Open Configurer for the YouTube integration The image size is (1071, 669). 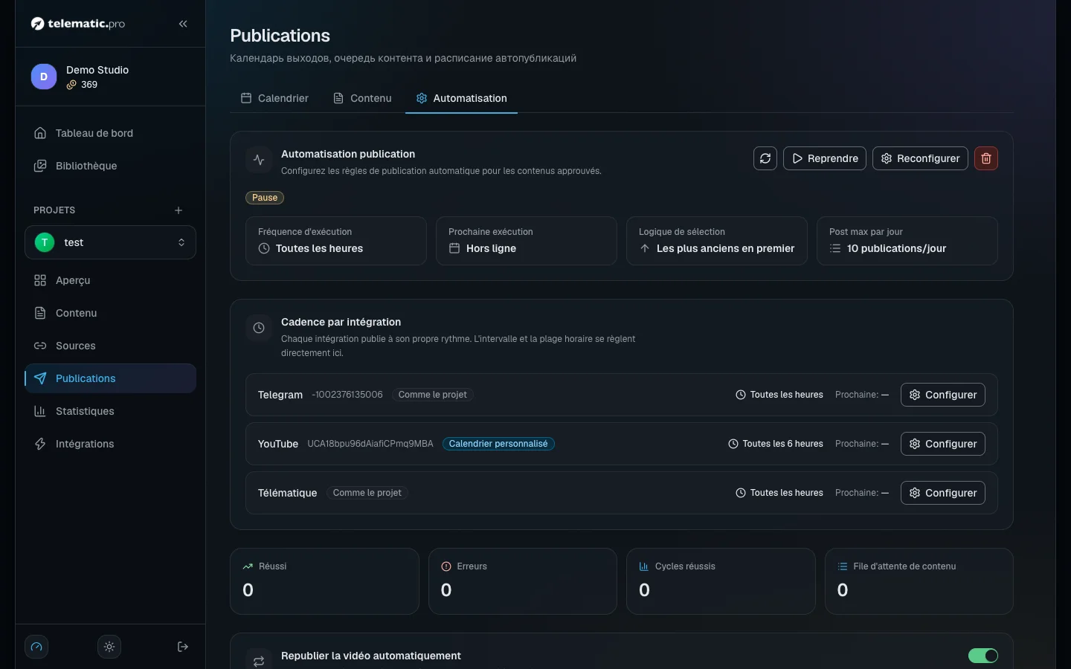click(943, 444)
